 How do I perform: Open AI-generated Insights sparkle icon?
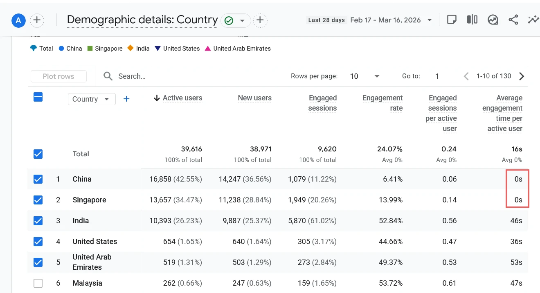coord(533,19)
